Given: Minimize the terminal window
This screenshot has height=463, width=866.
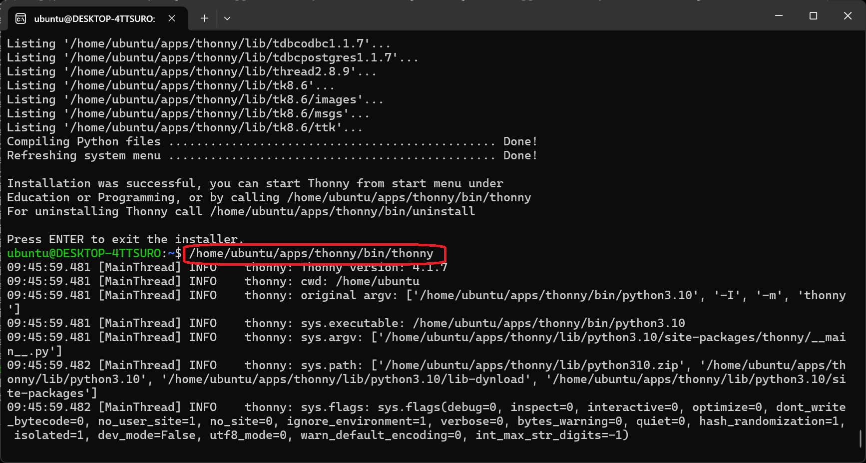Looking at the screenshot, I should (x=779, y=16).
